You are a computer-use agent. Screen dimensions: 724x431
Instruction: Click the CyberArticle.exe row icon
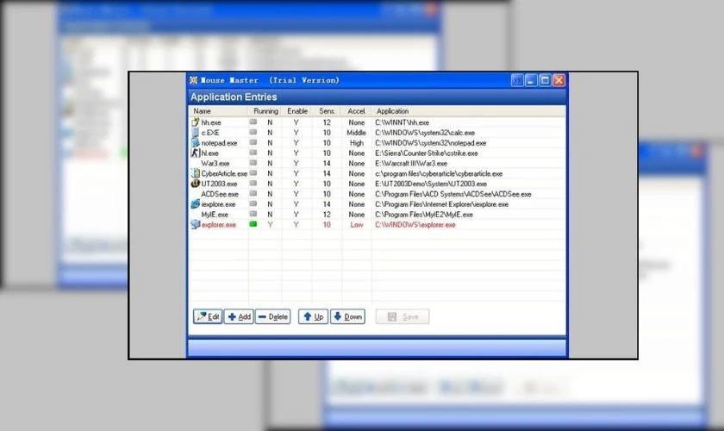(x=196, y=173)
